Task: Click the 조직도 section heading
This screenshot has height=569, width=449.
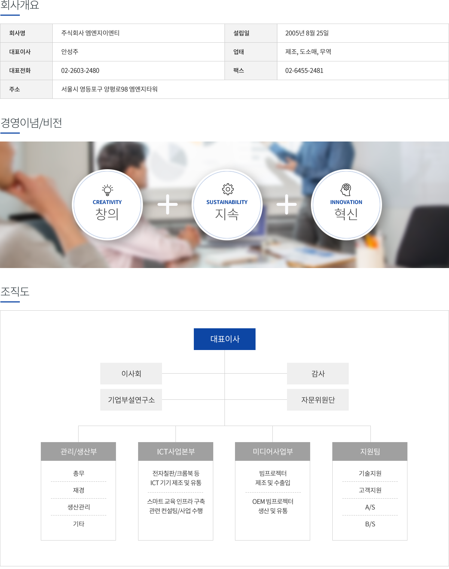Action: point(15,292)
